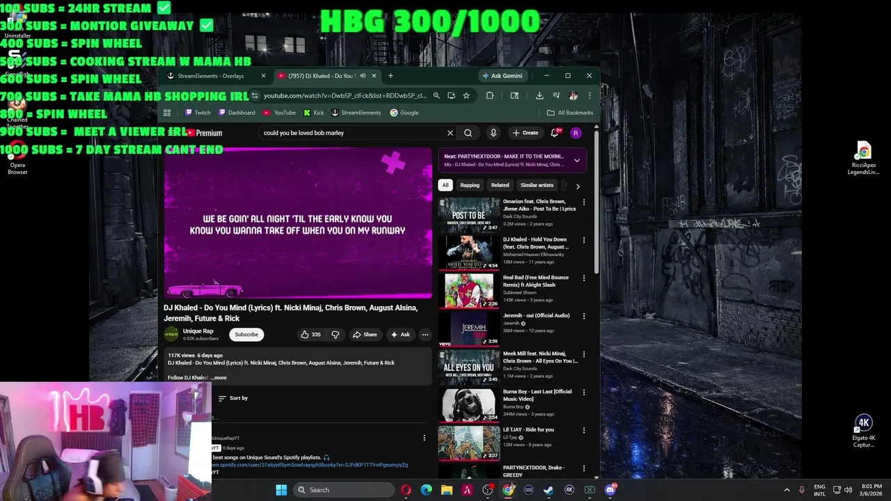
Task: Open the video's three-dot more actions menu
Action: (x=425, y=335)
